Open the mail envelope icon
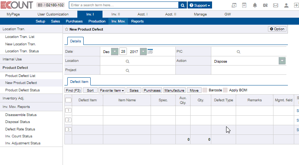 [276, 5]
